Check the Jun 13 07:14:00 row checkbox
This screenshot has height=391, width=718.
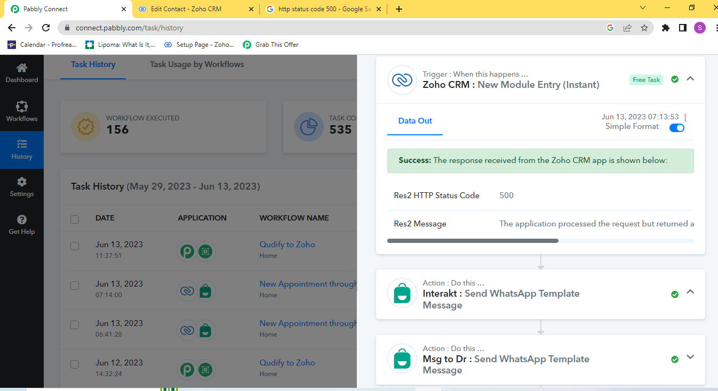[75, 285]
